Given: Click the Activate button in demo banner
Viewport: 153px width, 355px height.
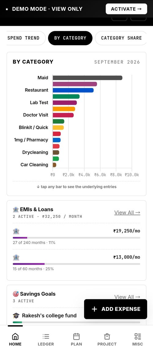Looking at the screenshot, I should tap(126, 9).
